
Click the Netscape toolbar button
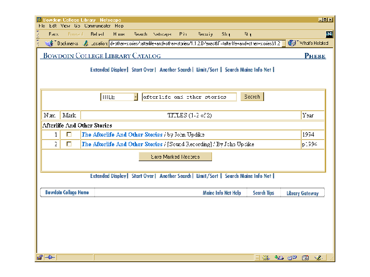point(162,34)
